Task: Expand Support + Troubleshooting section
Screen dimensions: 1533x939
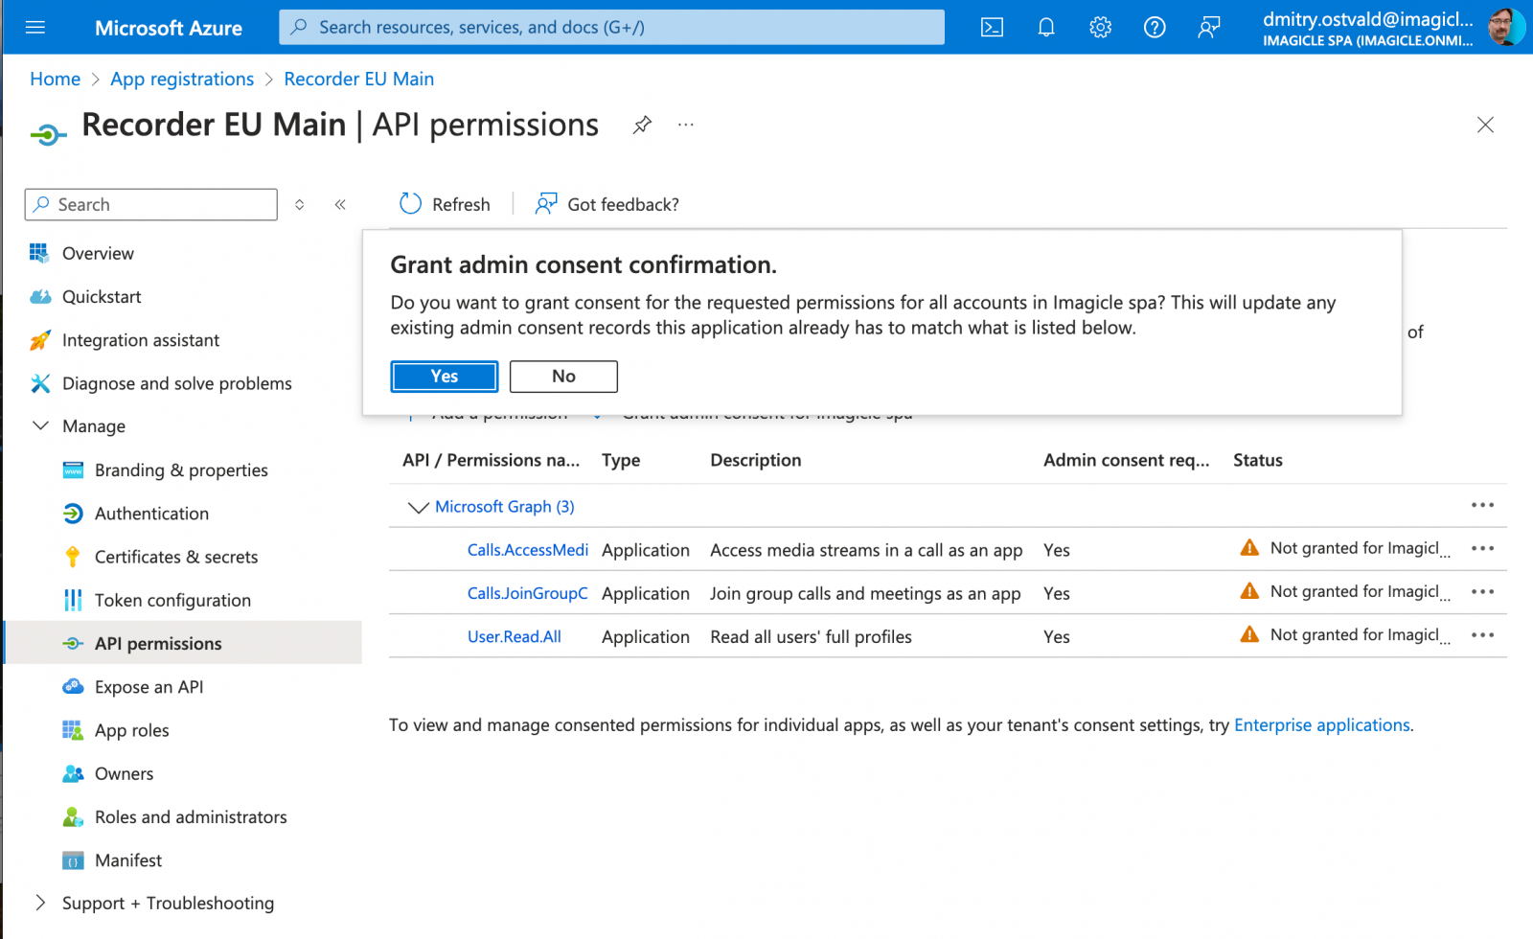Action: (x=40, y=903)
